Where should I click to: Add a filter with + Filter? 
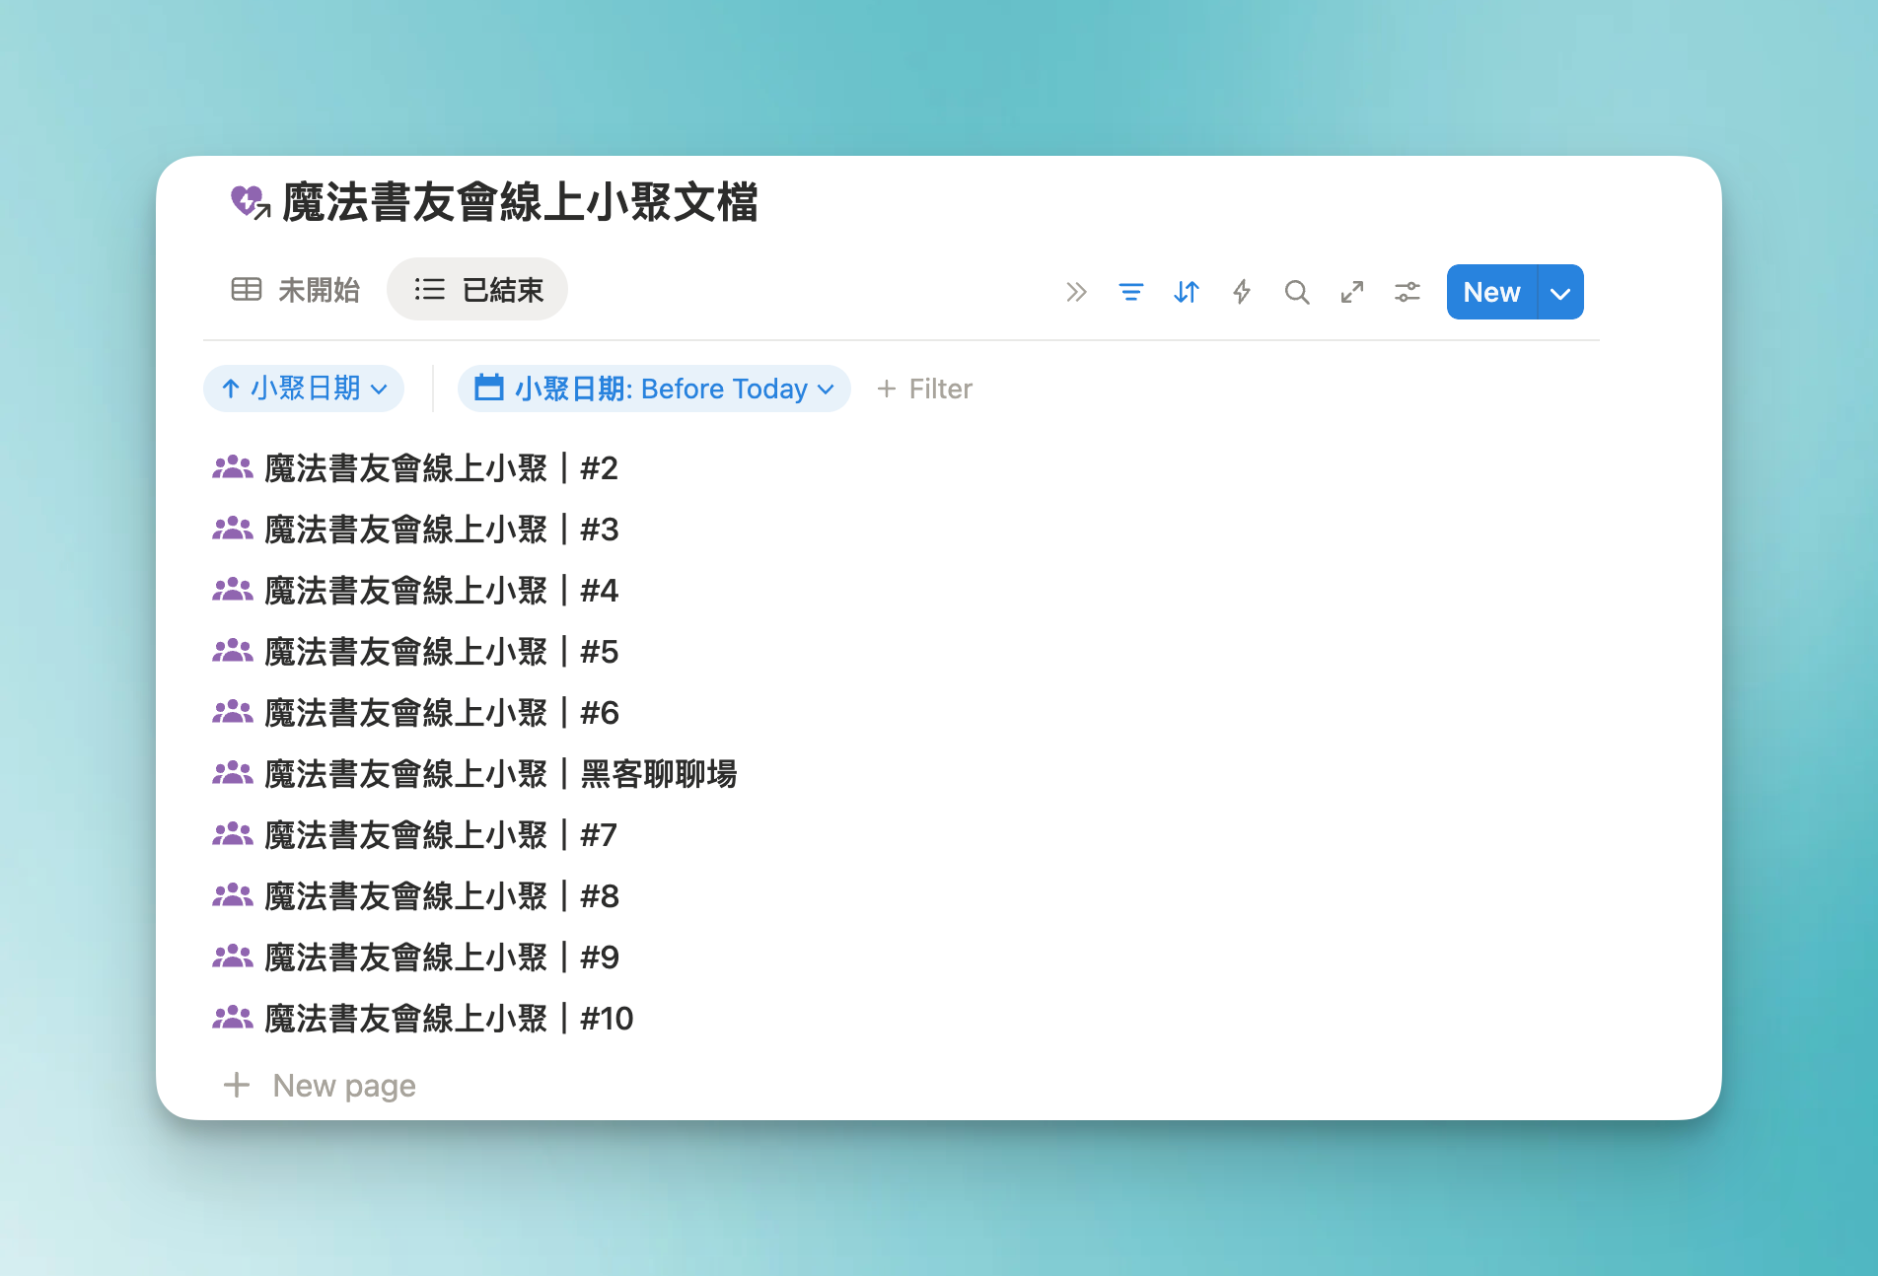point(925,389)
